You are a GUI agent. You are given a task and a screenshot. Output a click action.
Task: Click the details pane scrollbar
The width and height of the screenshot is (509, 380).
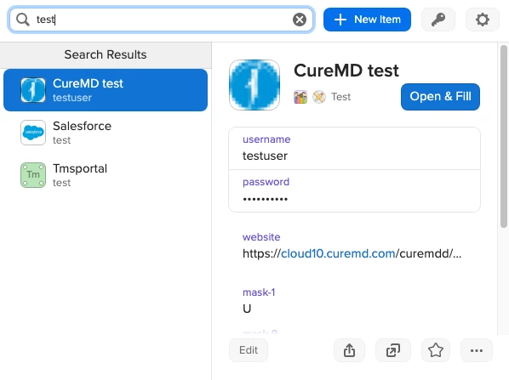(x=504, y=136)
